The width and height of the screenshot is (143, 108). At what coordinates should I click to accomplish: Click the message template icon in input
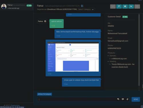pos(123,99)
